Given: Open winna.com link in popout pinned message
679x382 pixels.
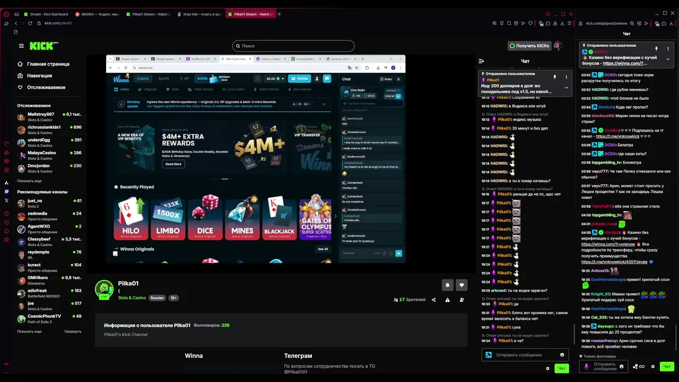Looking at the screenshot, I should point(625,64).
